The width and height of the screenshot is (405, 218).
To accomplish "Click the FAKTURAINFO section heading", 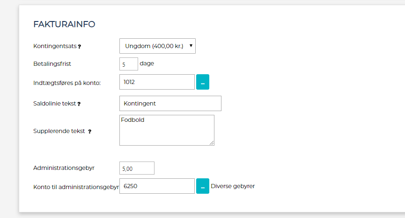I will click(x=64, y=24).
